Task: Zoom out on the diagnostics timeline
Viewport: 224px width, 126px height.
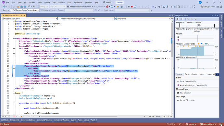Action: (192, 19)
